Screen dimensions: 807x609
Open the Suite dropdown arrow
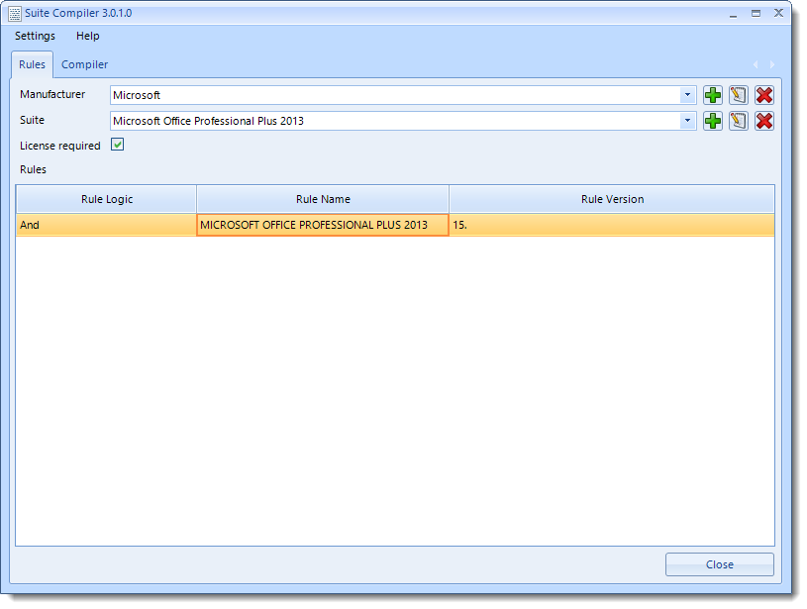coord(687,121)
